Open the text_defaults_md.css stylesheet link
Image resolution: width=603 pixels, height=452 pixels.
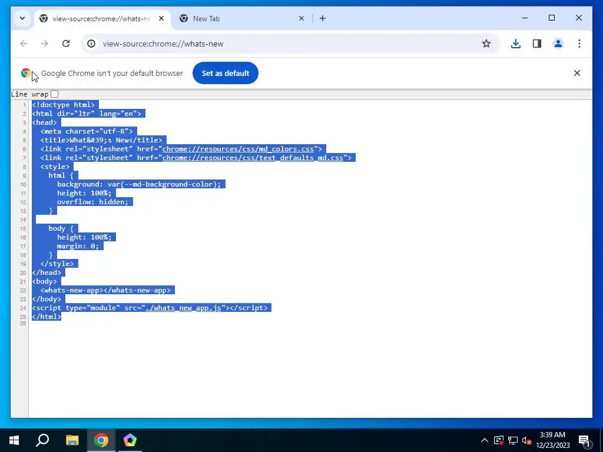pos(253,158)
